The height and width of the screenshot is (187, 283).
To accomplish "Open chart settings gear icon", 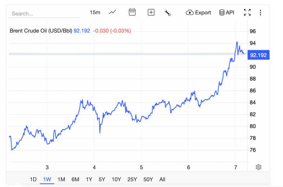I will click(259, 167).
